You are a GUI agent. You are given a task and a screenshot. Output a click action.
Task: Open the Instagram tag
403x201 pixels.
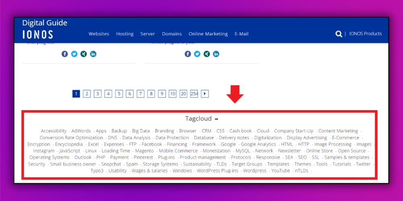pos(44,151)
